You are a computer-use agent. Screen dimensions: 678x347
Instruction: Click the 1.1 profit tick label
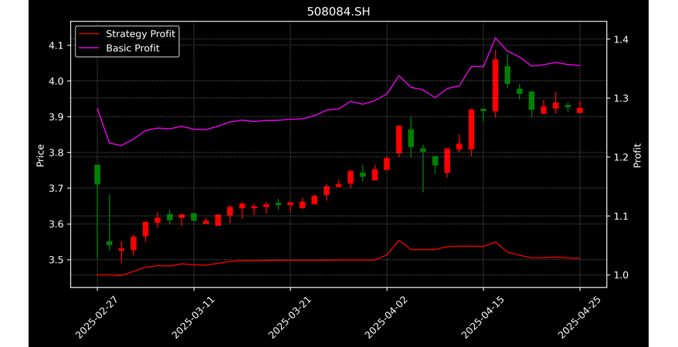point(621,216)
